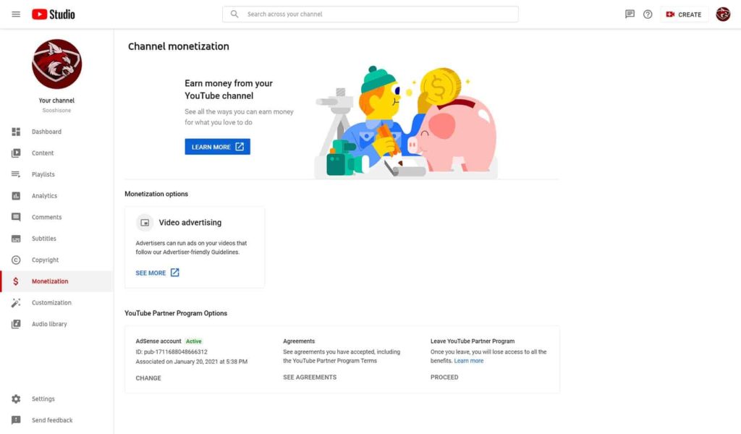Click the Settings gear icon
The width and height of the screenshot is (741, 434).
click(x=16, y=399)
